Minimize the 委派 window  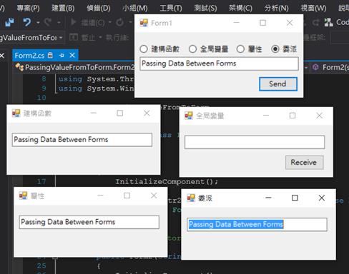click(268, 198)
